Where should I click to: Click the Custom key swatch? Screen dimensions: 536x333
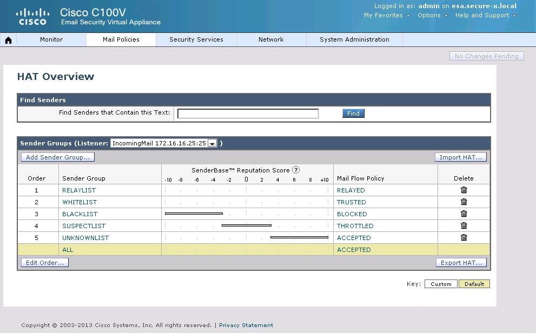pyautogui.click(x=441, y=284)
